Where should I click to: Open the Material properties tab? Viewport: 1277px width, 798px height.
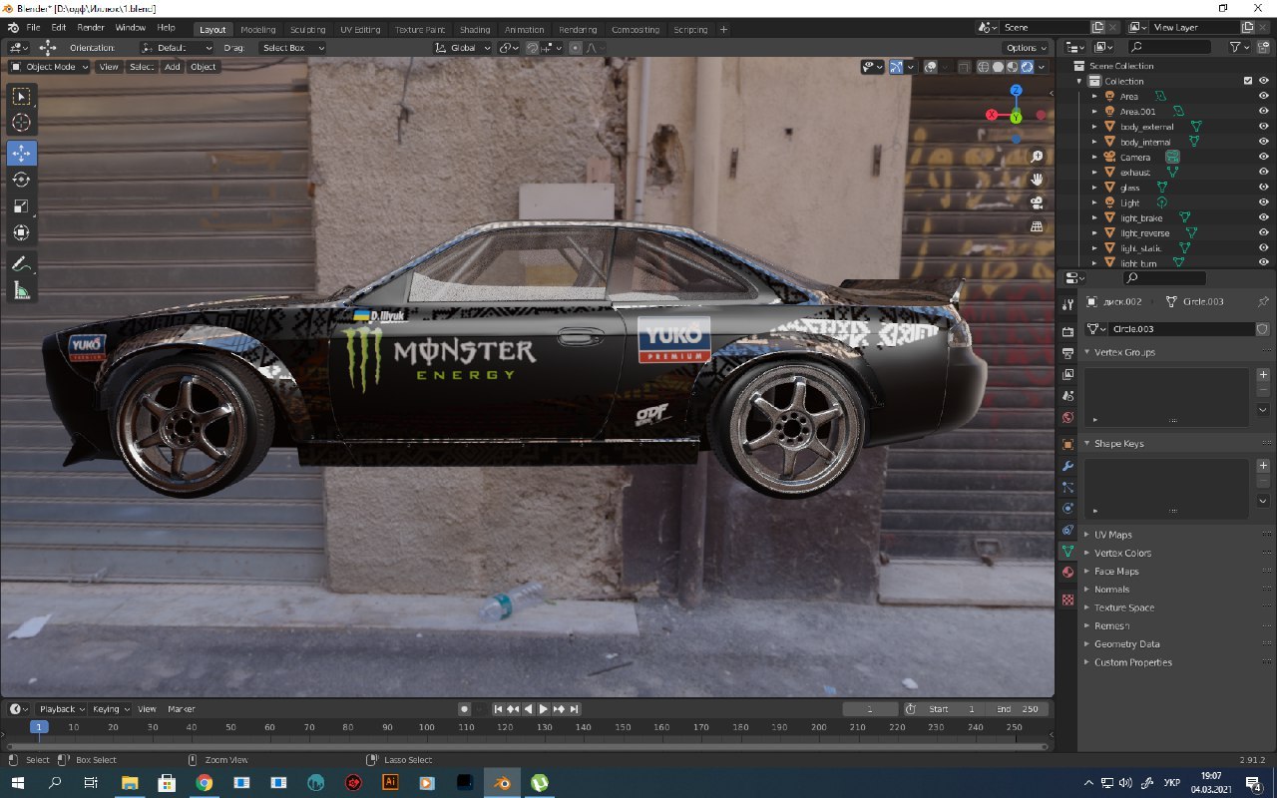1067,573
